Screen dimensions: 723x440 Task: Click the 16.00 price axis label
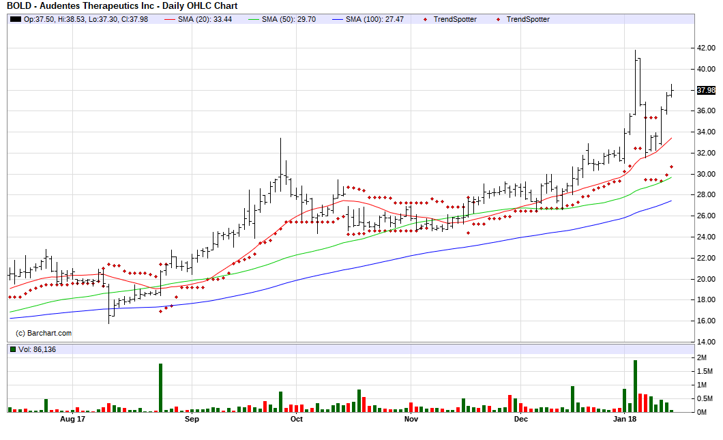tap(706, 321)
